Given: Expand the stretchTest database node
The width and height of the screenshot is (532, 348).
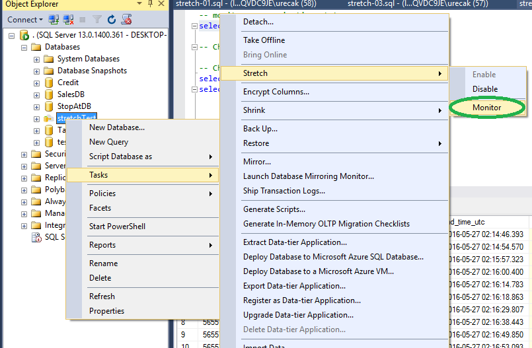Looking at the screenshot, I should pos(36,119).
